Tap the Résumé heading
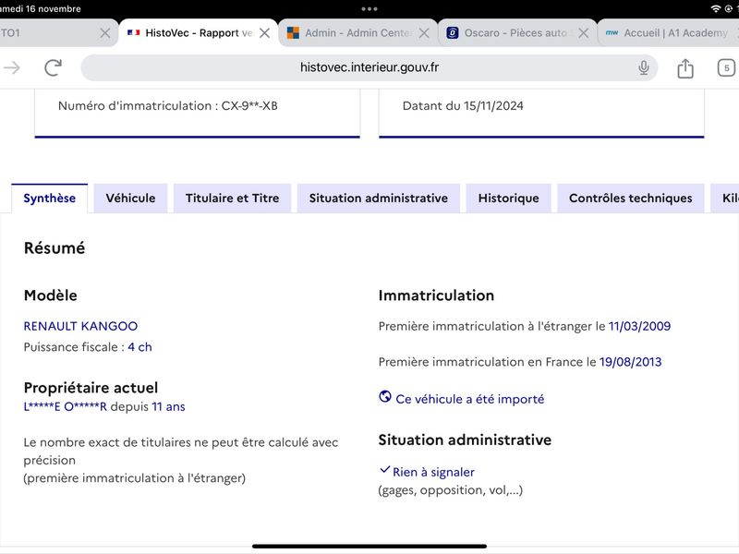The width and height of the screenshot is (739, 554). pyautogui.click(x=55, y=247)
